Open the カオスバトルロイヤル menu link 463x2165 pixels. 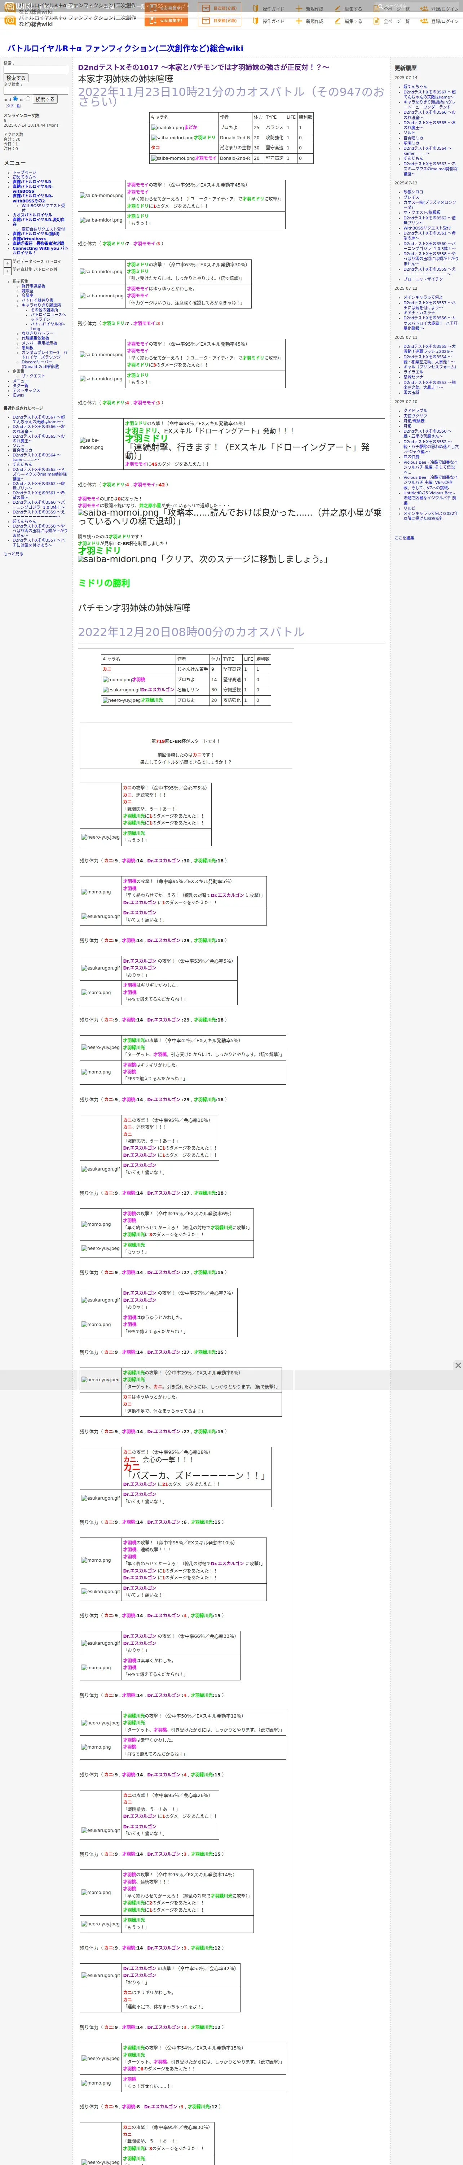(x=32, y=215)
